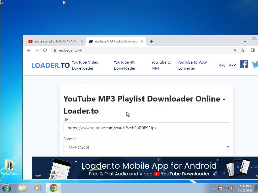Click the Chrome taskbar icon
The image size is (258, 193).
pyautogui.click(x=54, y=188)
